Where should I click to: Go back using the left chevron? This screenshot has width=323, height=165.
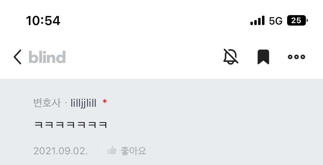(17, 57)
